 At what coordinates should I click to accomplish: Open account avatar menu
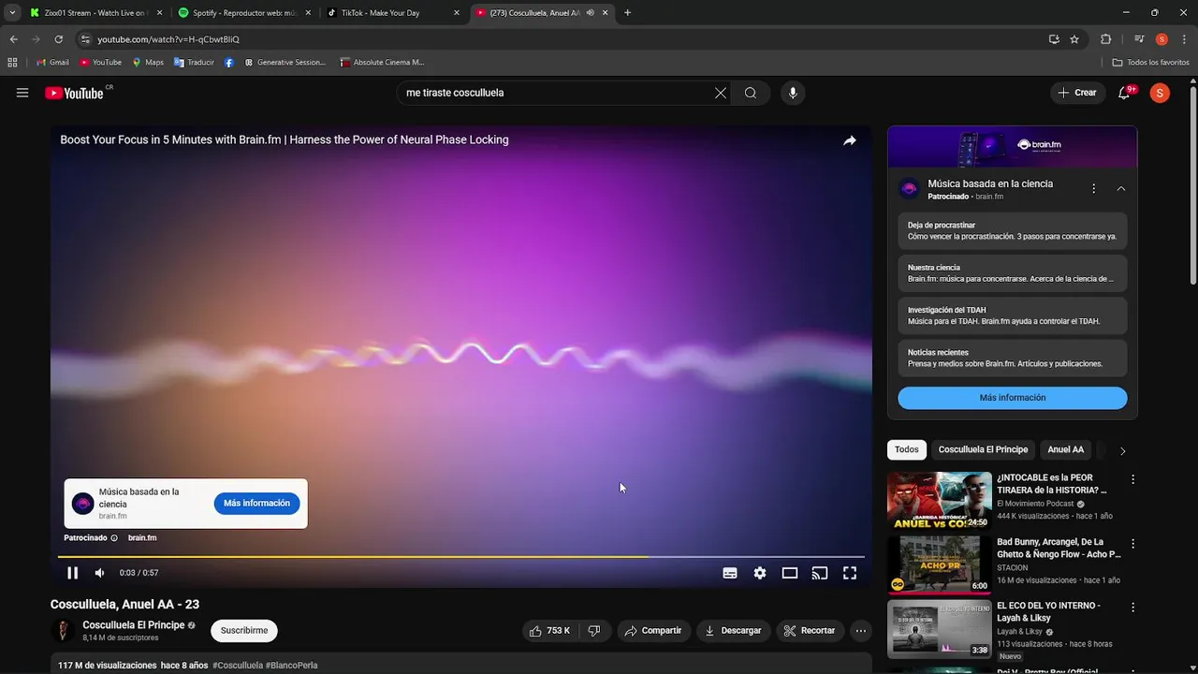pyautogui.click(x=1160, y=93)
